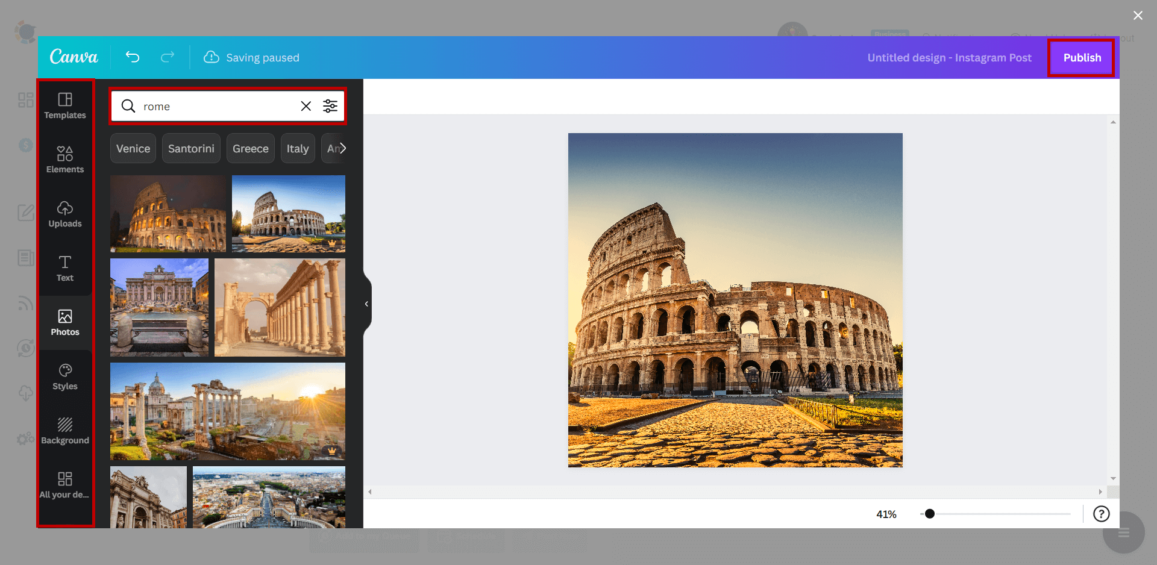Redo the last action
This screenshot has width=1157, height=565.
click(168, 57)
